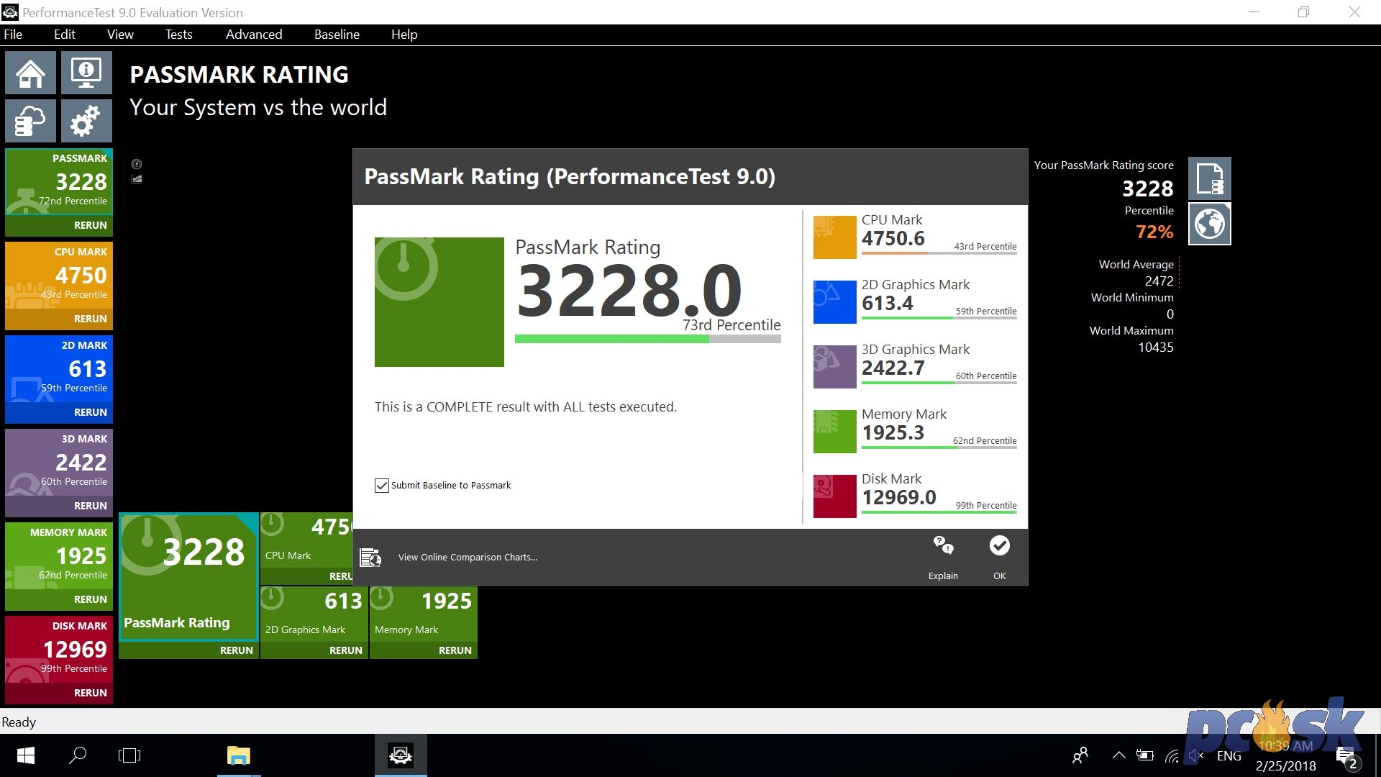Viewport: 1381px width, 777px height.
Task: Click the large PassMark stopwatch icon in dialog
Action: (439, 302)
